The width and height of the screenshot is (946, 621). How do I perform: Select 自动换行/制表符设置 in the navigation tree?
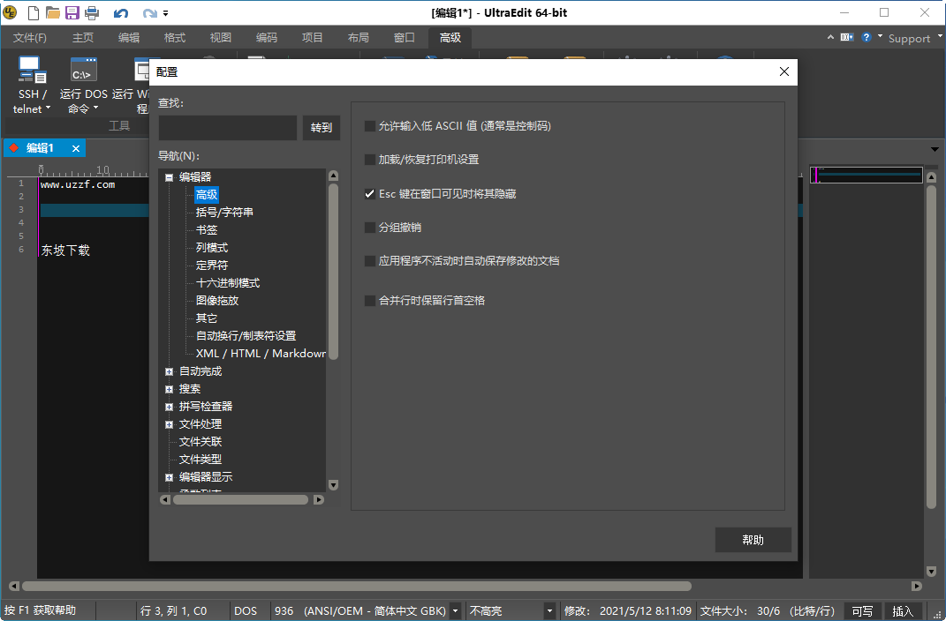(x=246, y=335)
